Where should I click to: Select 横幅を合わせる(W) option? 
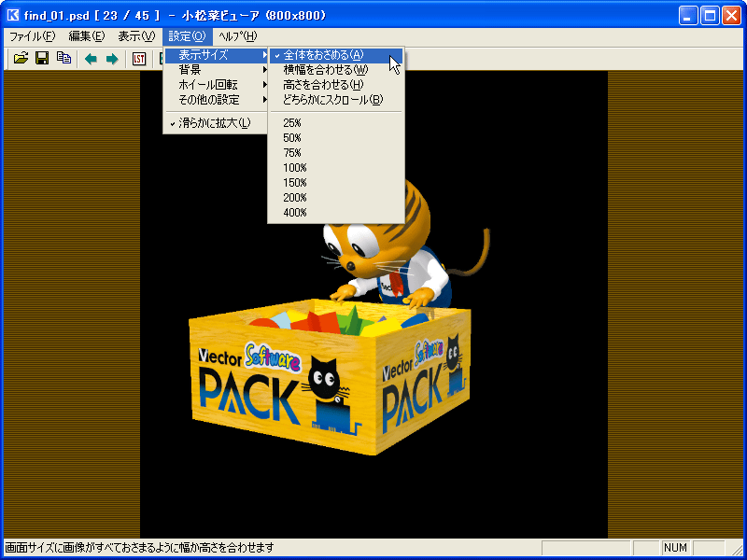[336, 70]
